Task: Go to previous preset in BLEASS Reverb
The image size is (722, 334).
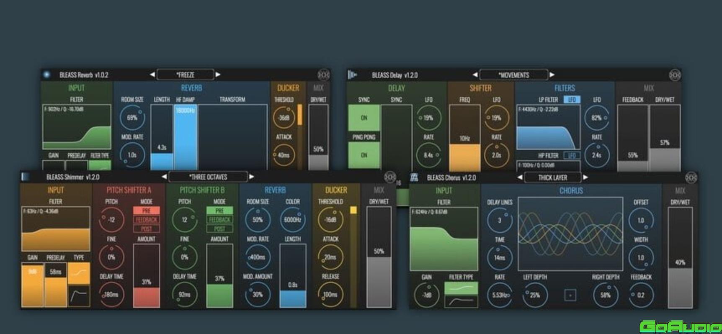Action: (x=152, y=75)
